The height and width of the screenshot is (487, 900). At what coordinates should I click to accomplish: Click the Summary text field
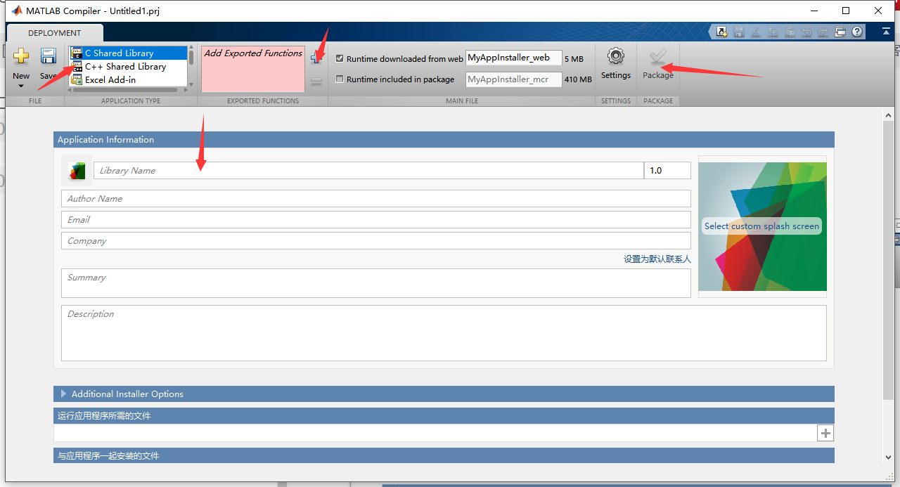pos(376,283)
